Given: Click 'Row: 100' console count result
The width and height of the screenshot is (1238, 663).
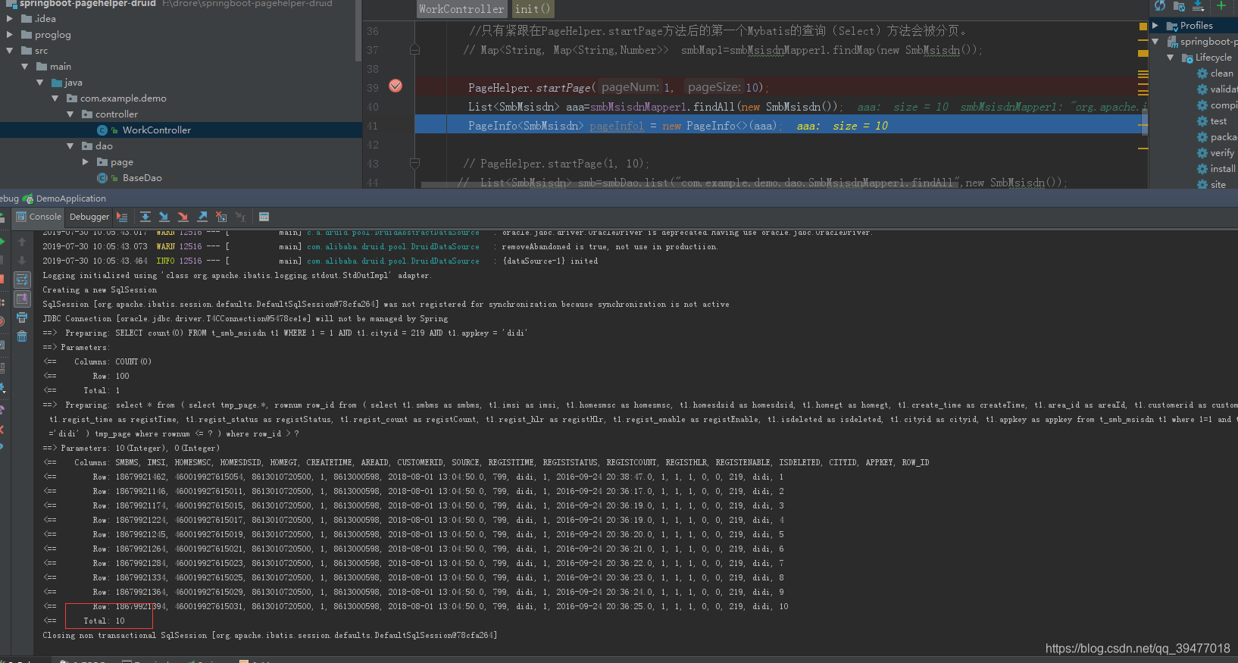Looking at the screenshot, I should click(111, 377).
